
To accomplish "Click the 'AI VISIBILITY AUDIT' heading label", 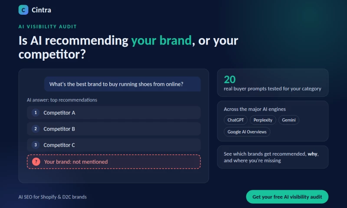I will [x=48, y=26].
